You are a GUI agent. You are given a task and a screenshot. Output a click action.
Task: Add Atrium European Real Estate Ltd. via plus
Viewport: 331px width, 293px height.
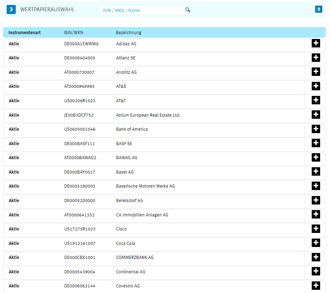pyautogui.click(x=316, y=115)
